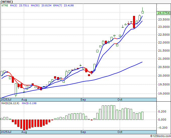Image resolution: width=171 pixels, height=138 pixels.
Task: Click the current price tag 24.0754
Action: pyautogui.click(x=163, y=13)
